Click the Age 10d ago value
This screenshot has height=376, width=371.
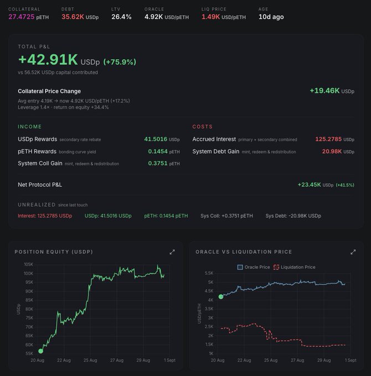tap(271, 17)
